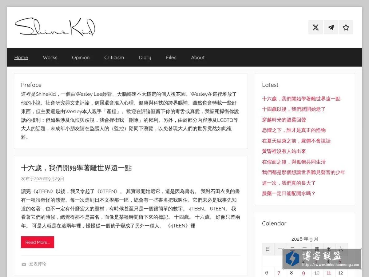This screenshot has width=369, height=277.
Task: Open Latest link 恐懼之下，誰才是真正的怪物
Action: 294,130
